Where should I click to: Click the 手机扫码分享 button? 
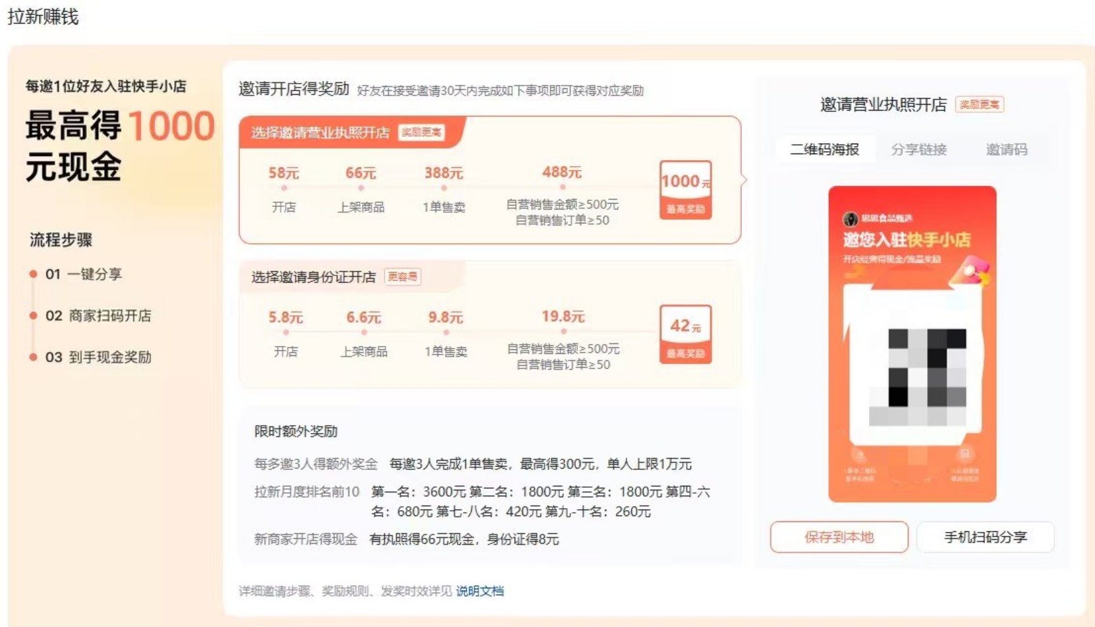pyautogui.click(x=985, y=537)
